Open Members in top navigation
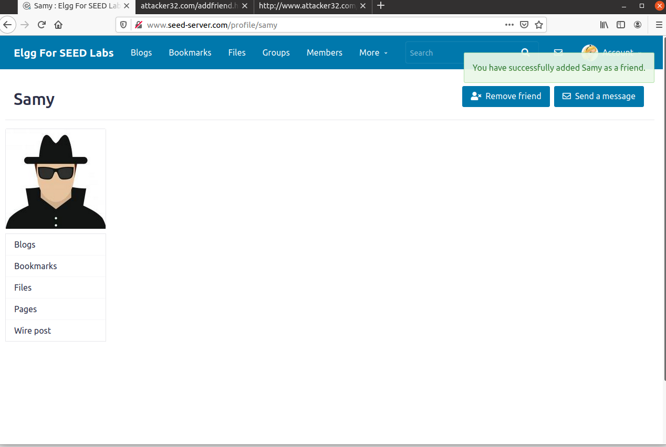The image size is (666, 447). pos(325,52)
